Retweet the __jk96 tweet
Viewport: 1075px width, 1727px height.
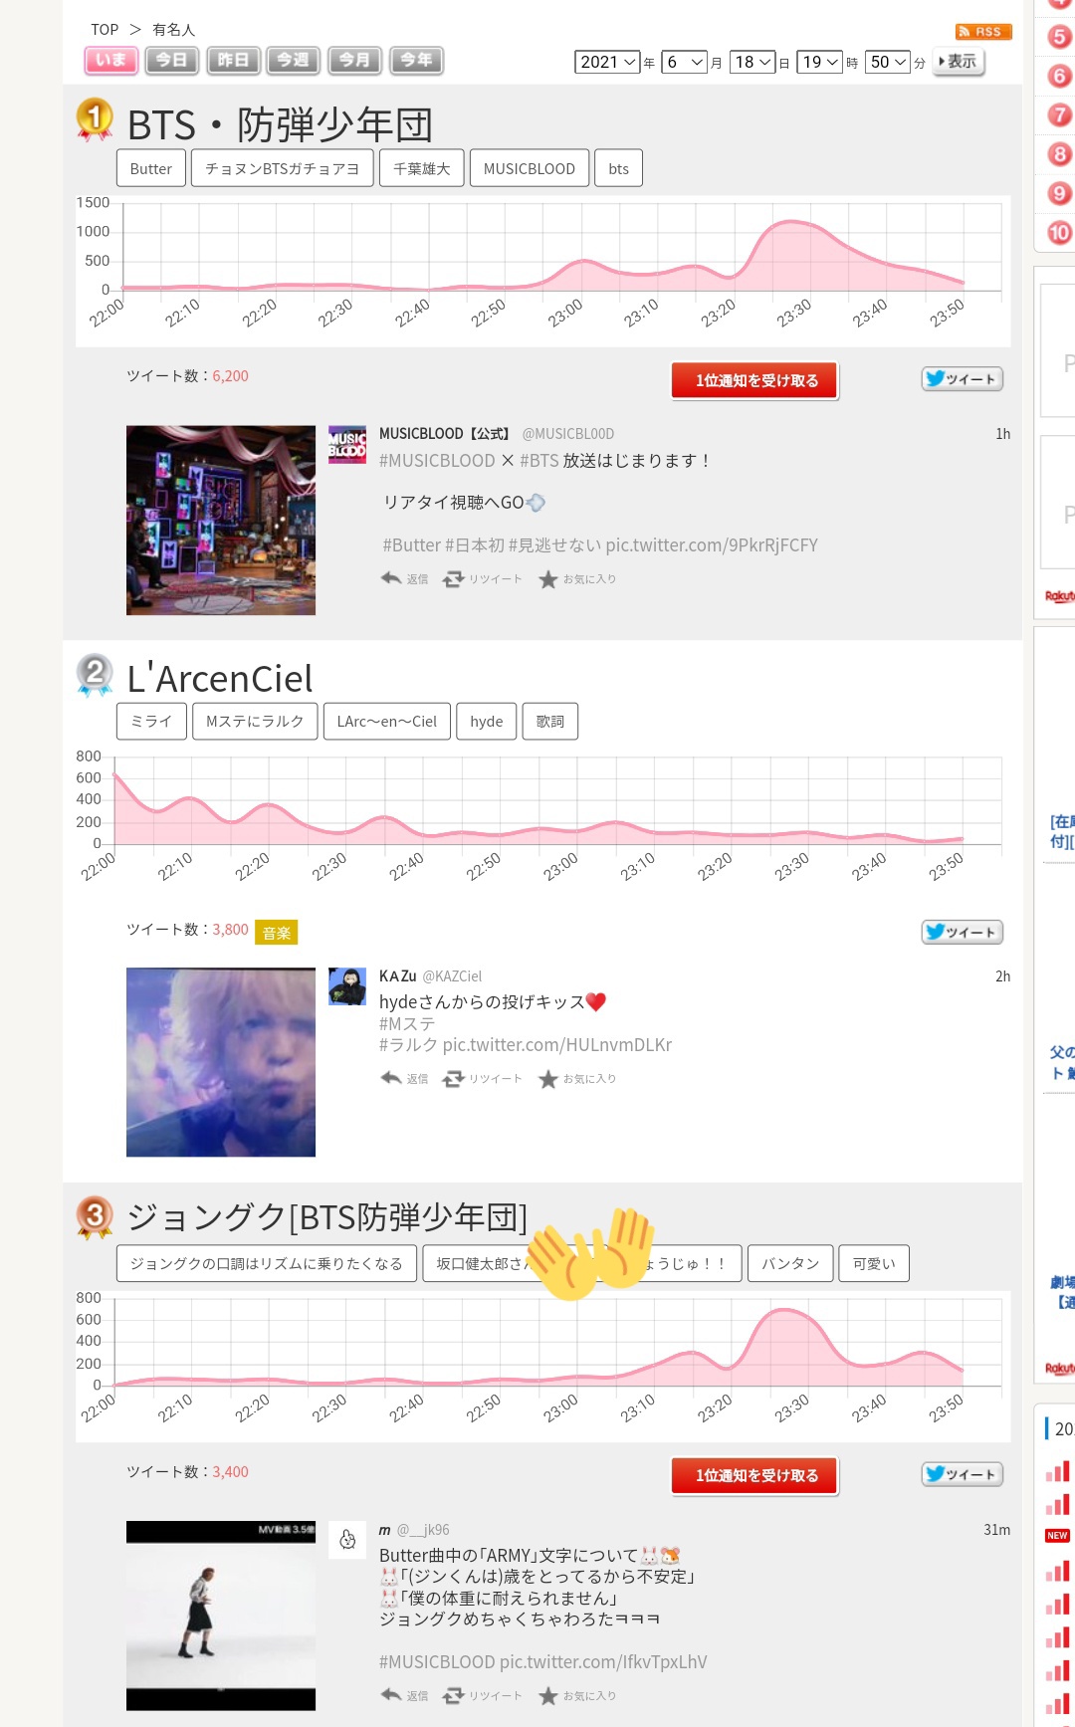click(x=483, y=1695)
